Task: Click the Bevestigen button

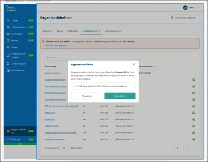Action: [120, 96]
